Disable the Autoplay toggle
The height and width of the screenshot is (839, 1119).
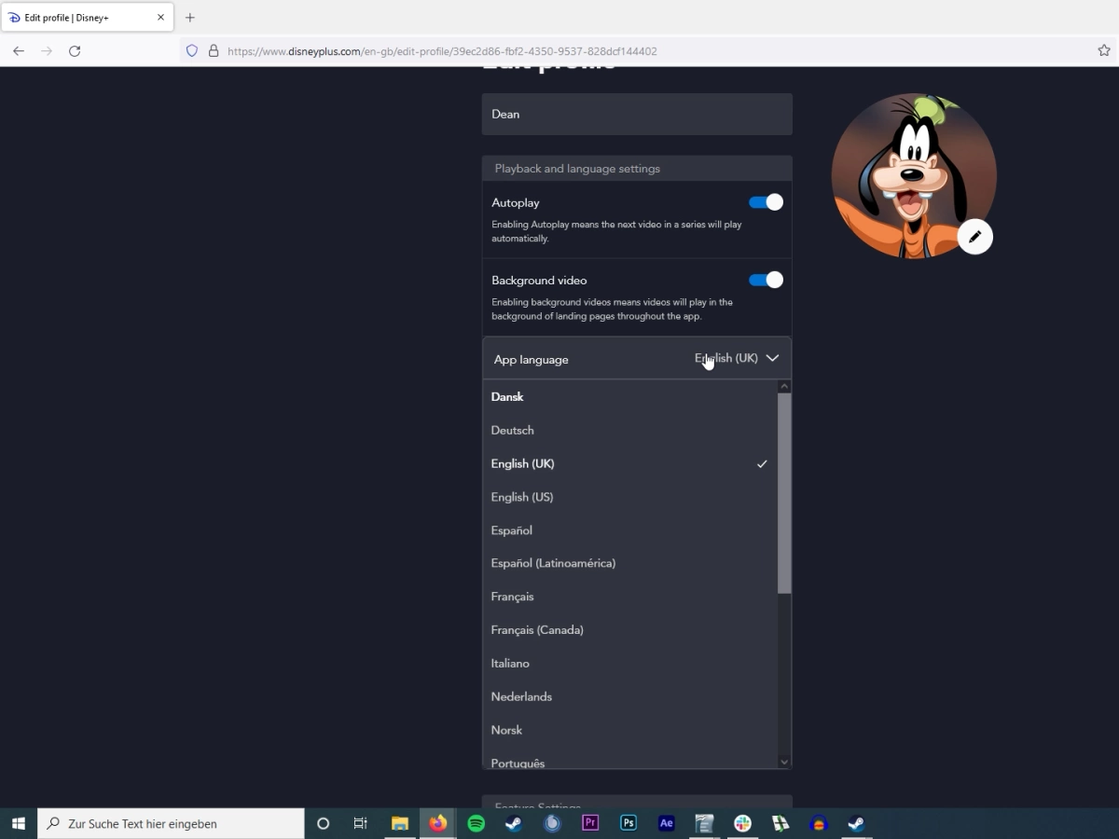click(x=766, y=202)
